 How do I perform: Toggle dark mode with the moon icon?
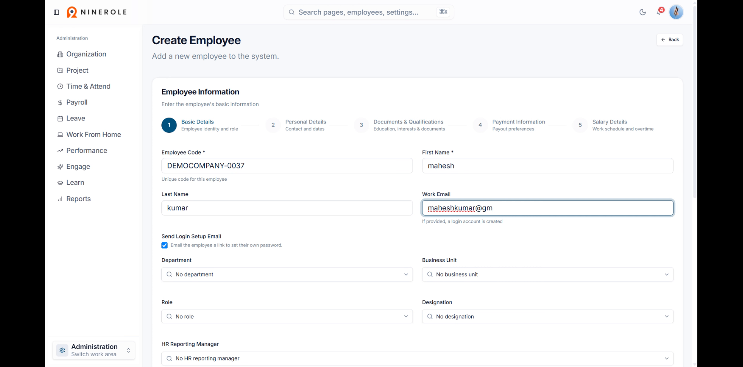(x=643, y=12)
